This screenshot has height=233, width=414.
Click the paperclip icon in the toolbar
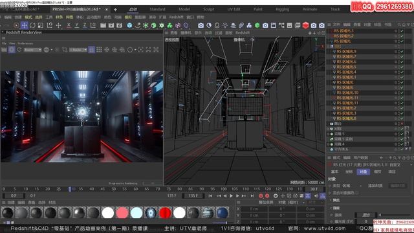241,25
